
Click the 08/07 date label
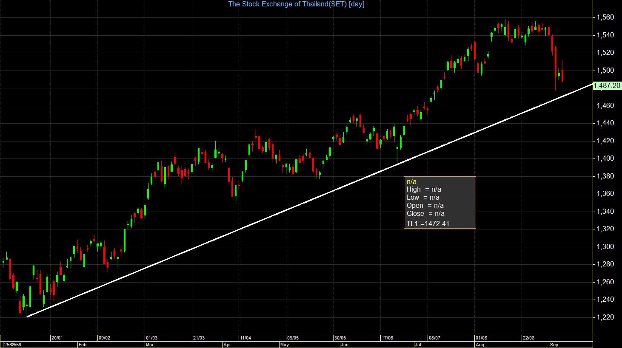(434, 338)
